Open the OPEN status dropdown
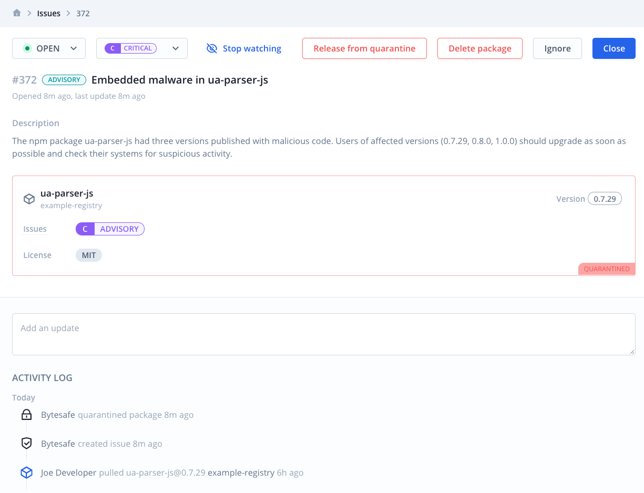 pyautogui.click(x=48, y=48)
